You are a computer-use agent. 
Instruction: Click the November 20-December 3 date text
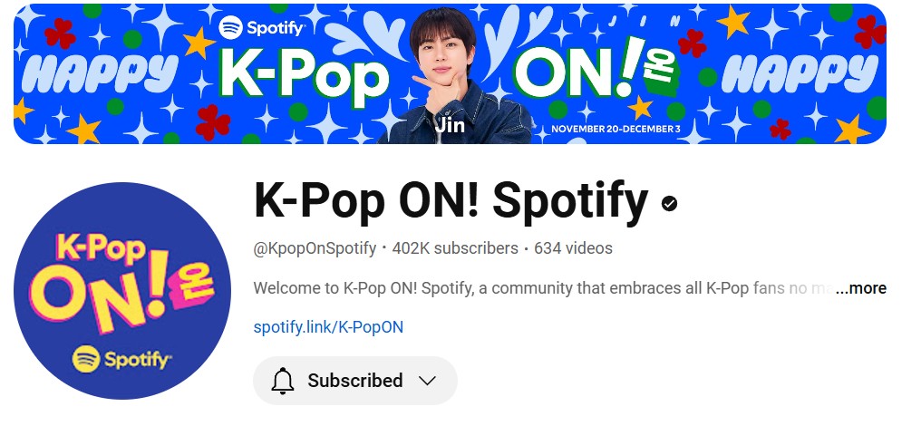click(616, 129)
